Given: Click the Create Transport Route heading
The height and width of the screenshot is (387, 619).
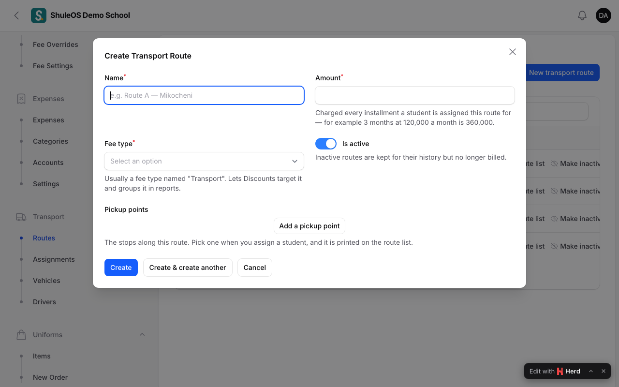Looking at the screenshot, I should click(148, 56).
